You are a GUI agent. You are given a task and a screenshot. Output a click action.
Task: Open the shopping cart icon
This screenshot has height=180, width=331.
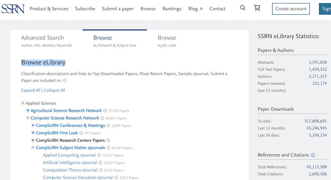(257, 8)
